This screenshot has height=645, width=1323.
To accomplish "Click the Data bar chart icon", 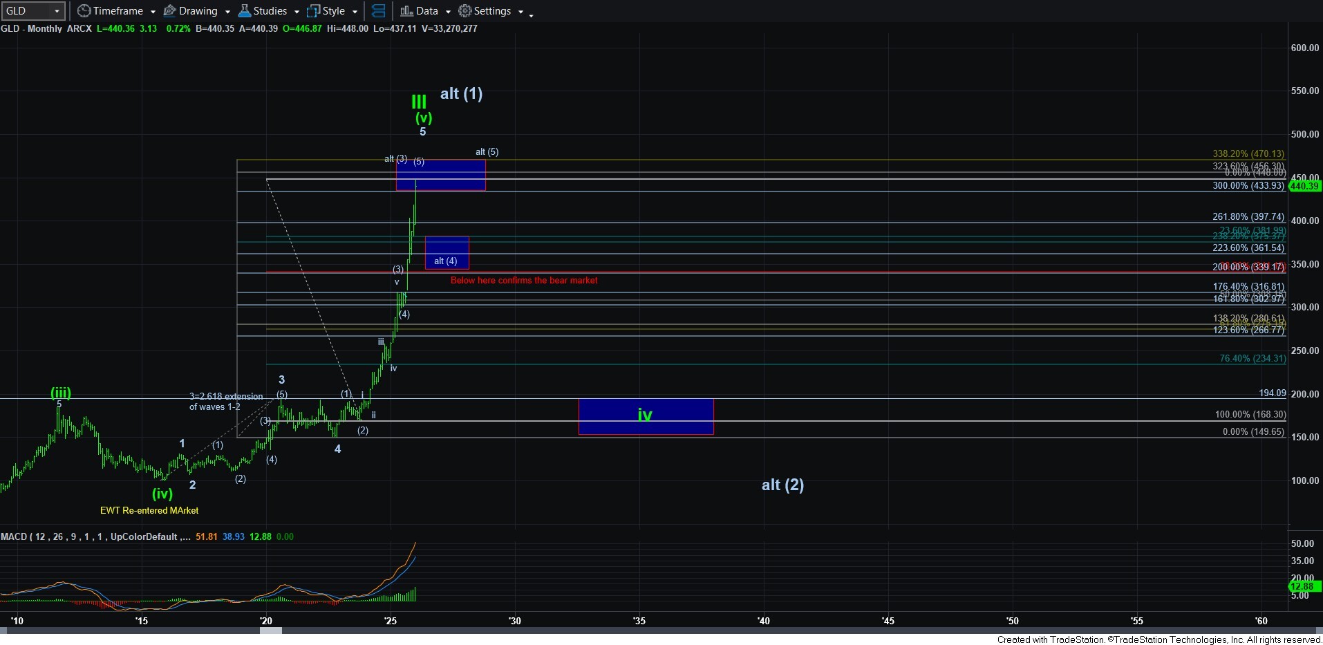I will coord(406,11).
